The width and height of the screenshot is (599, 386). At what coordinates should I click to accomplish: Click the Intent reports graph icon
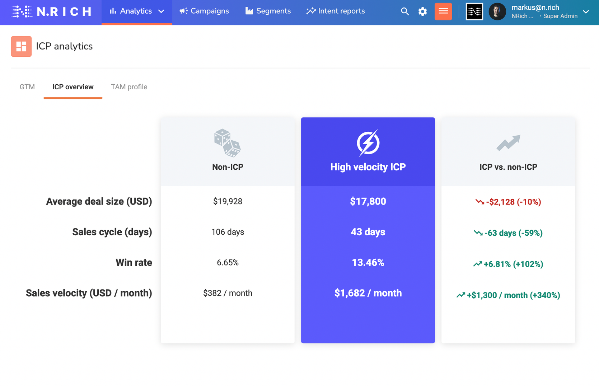(x=310, y=11)
